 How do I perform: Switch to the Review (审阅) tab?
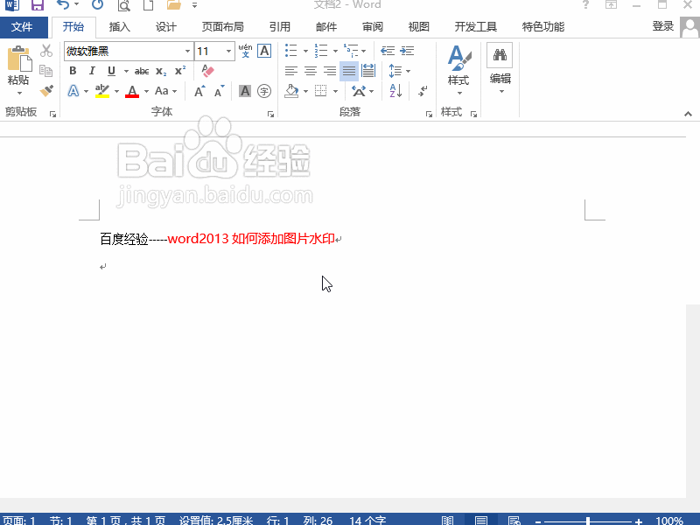[373, 27]
